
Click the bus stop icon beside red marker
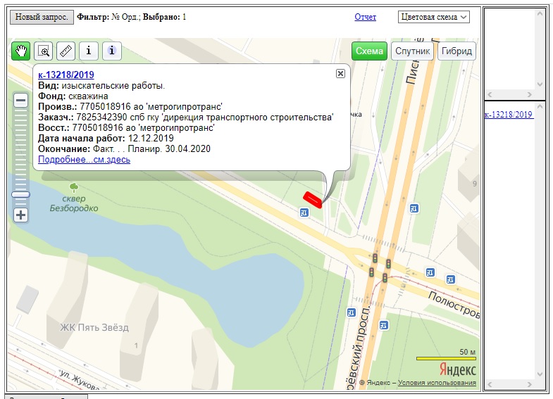pyautogui.click(x=304, y=213)
